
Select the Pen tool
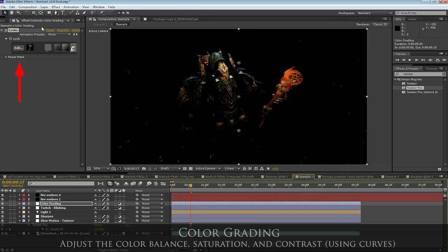[57, 13]
